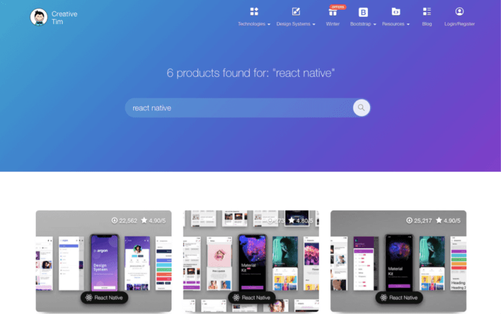501x314 pixels.
Task: Select the React Native badge on right card
Action: 399,298
